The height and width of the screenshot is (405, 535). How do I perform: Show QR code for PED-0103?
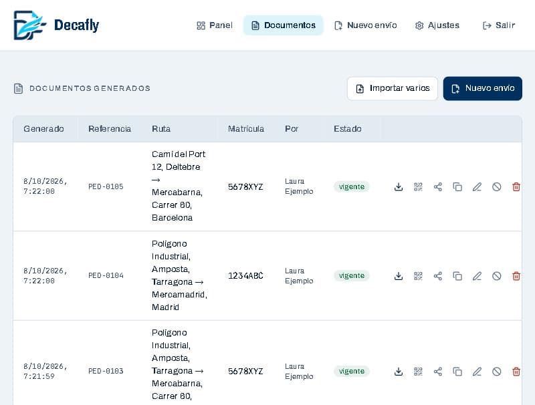418,372
